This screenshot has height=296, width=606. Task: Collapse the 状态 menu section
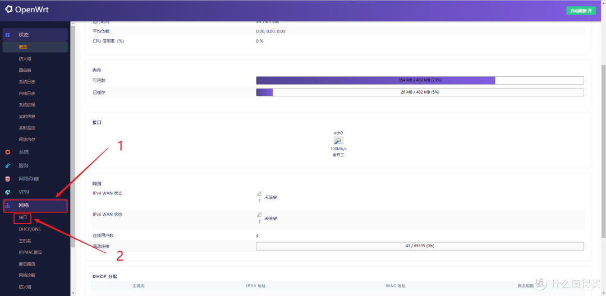(x=35, y=35)
